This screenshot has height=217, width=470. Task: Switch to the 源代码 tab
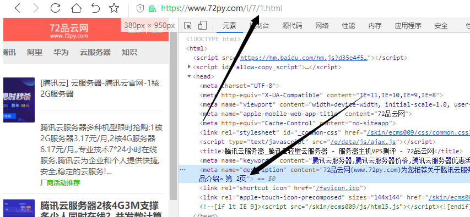[x=292, y=26]
